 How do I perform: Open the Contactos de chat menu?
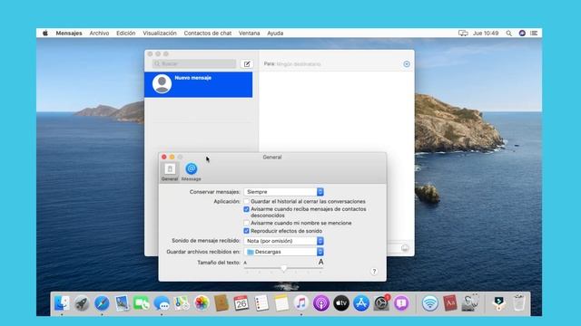(x=208, y=34)
